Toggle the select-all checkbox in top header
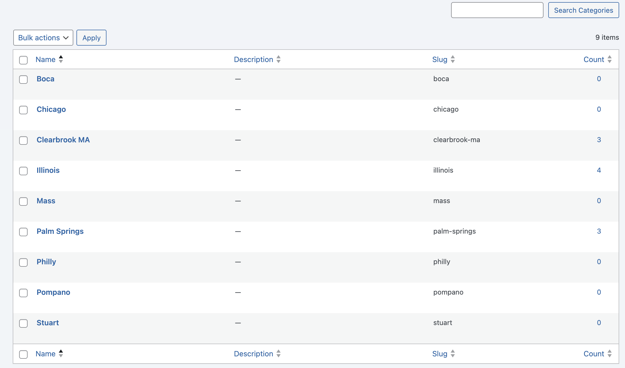Screen dimensions: 625x368 (23, 60)
